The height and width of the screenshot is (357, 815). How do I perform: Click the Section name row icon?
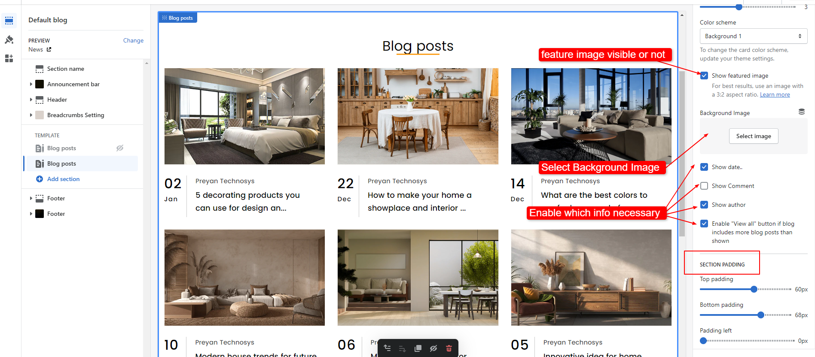pyautogui.click(x=40, y=69)
